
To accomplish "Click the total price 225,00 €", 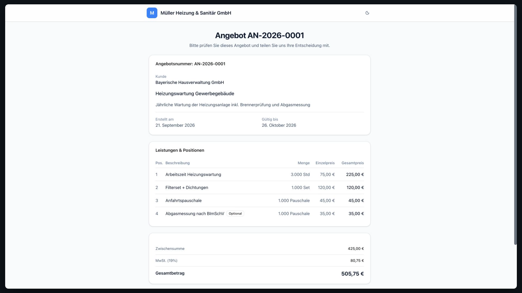I will tap(355, 174).
